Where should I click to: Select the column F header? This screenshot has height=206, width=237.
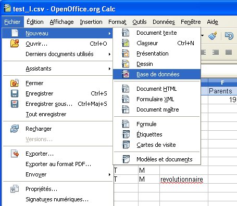(x=222, y=83)
